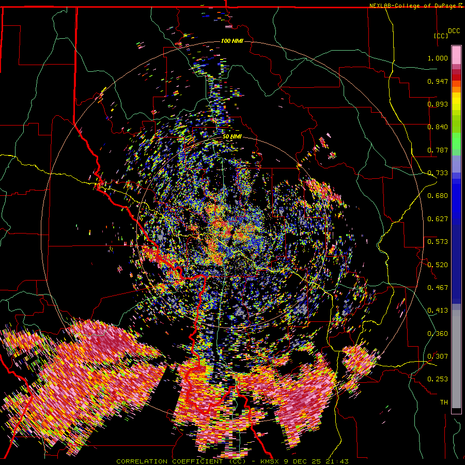The height and width of the screenshot is (465, 465).
Task: Click the 0.360 scale value
Action: click(438, 333)
